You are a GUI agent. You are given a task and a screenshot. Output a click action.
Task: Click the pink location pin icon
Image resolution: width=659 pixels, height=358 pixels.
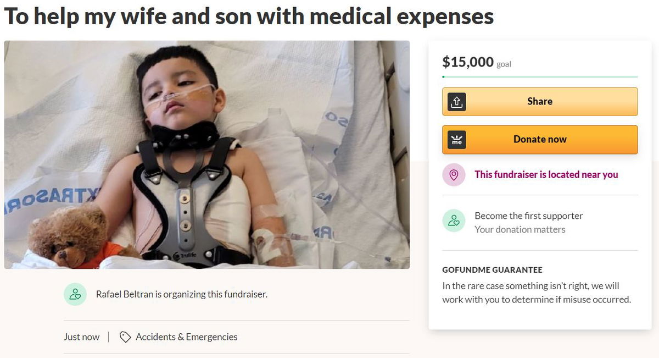[454, 175]
